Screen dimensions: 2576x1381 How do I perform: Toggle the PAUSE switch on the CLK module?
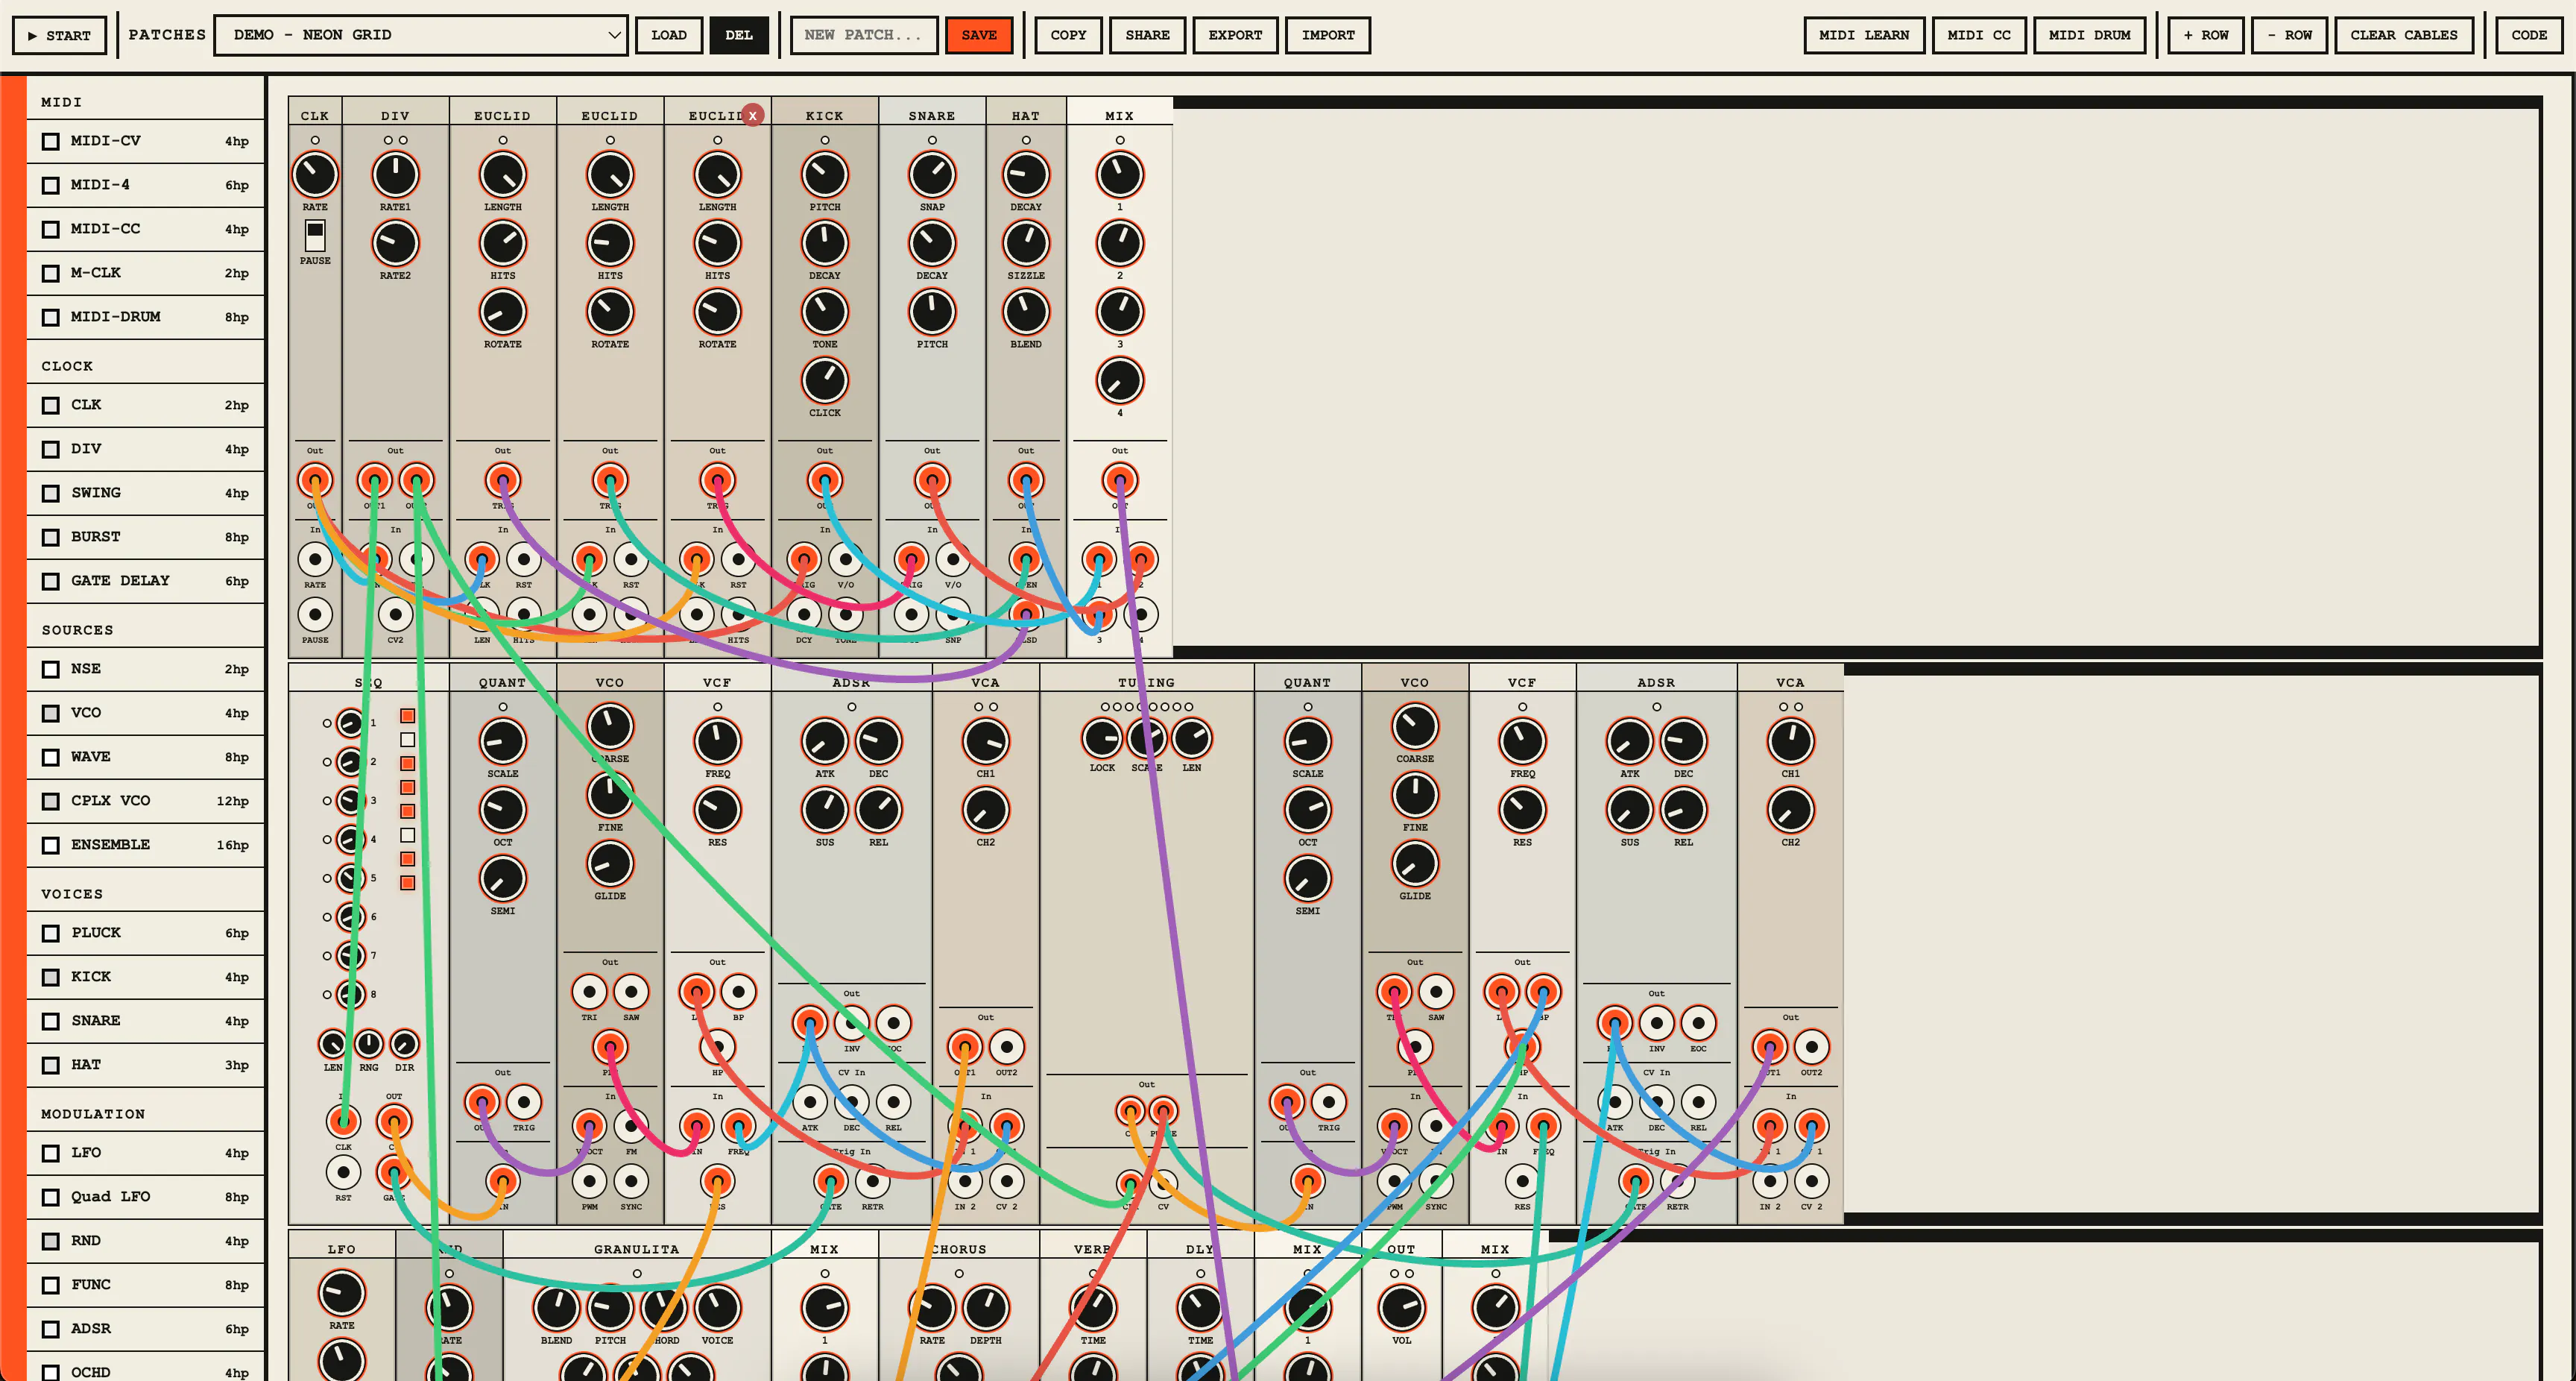pyautogui.click(x=315, y=235)
